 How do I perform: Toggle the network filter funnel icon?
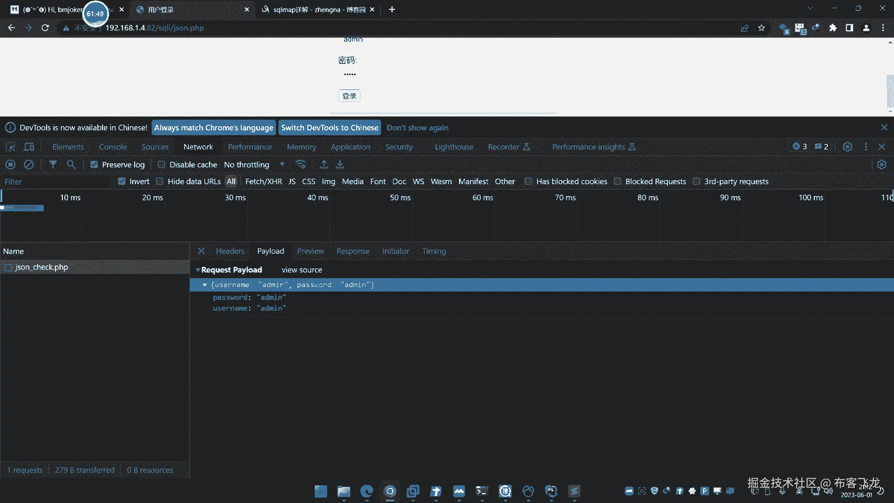point(53,164)
